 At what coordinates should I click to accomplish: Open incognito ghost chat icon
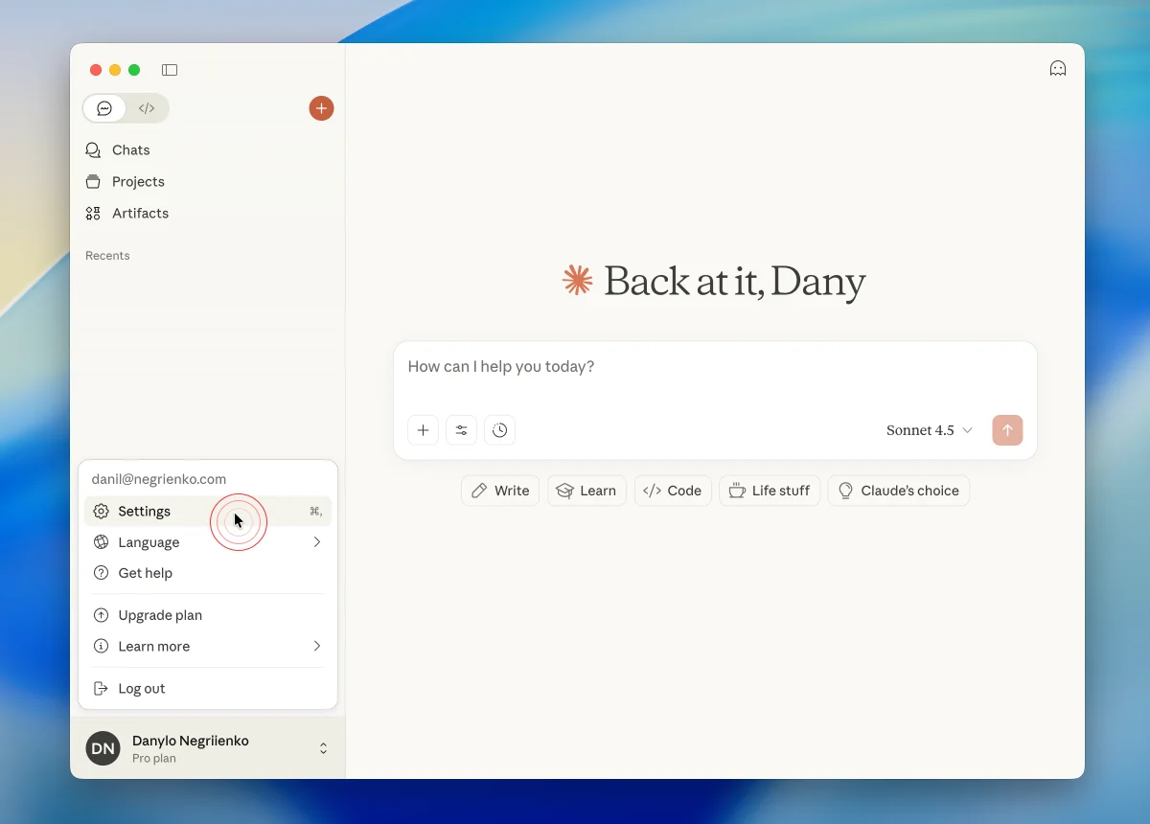tap(1058, 68)
